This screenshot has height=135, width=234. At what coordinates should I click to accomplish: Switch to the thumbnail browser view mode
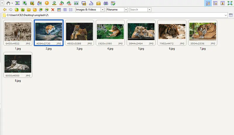208,4
